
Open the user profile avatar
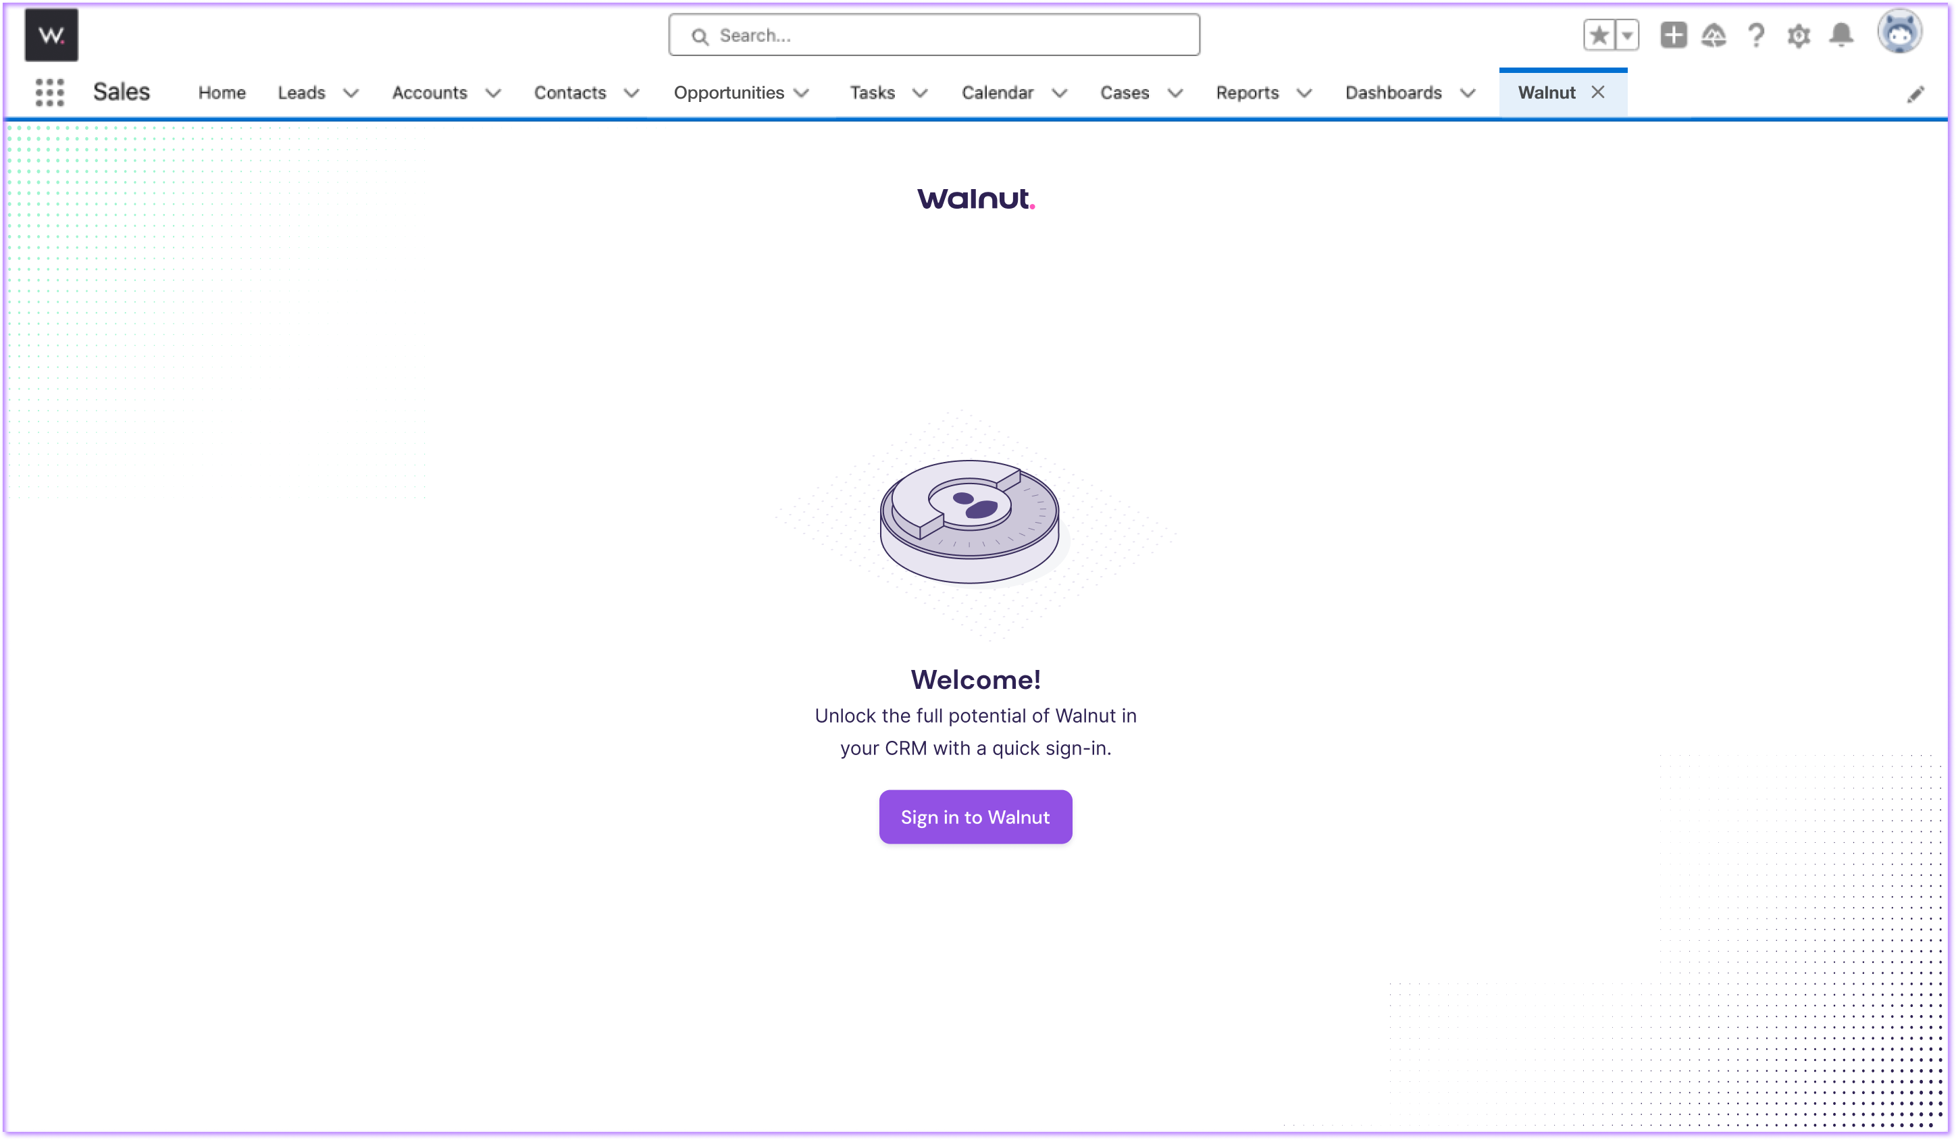click(1899, 32)
